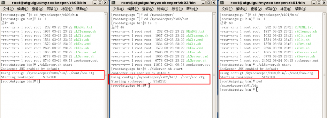Viewport: 327px width, 118px height.
Task: Click zkCleanup.sh in zk03 terminal listing
Action: [x=85, y=31]
